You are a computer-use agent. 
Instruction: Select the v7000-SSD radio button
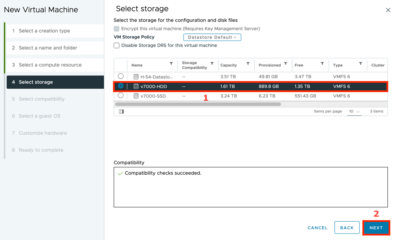(x=121, y=95)
